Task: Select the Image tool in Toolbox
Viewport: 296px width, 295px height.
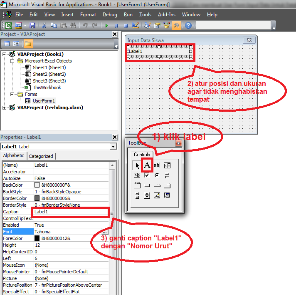Action: coord(157,195)
